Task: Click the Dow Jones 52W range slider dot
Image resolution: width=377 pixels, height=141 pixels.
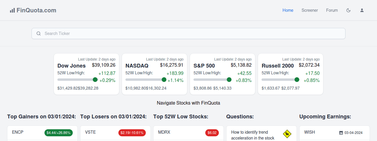Action: coord(95,80)
